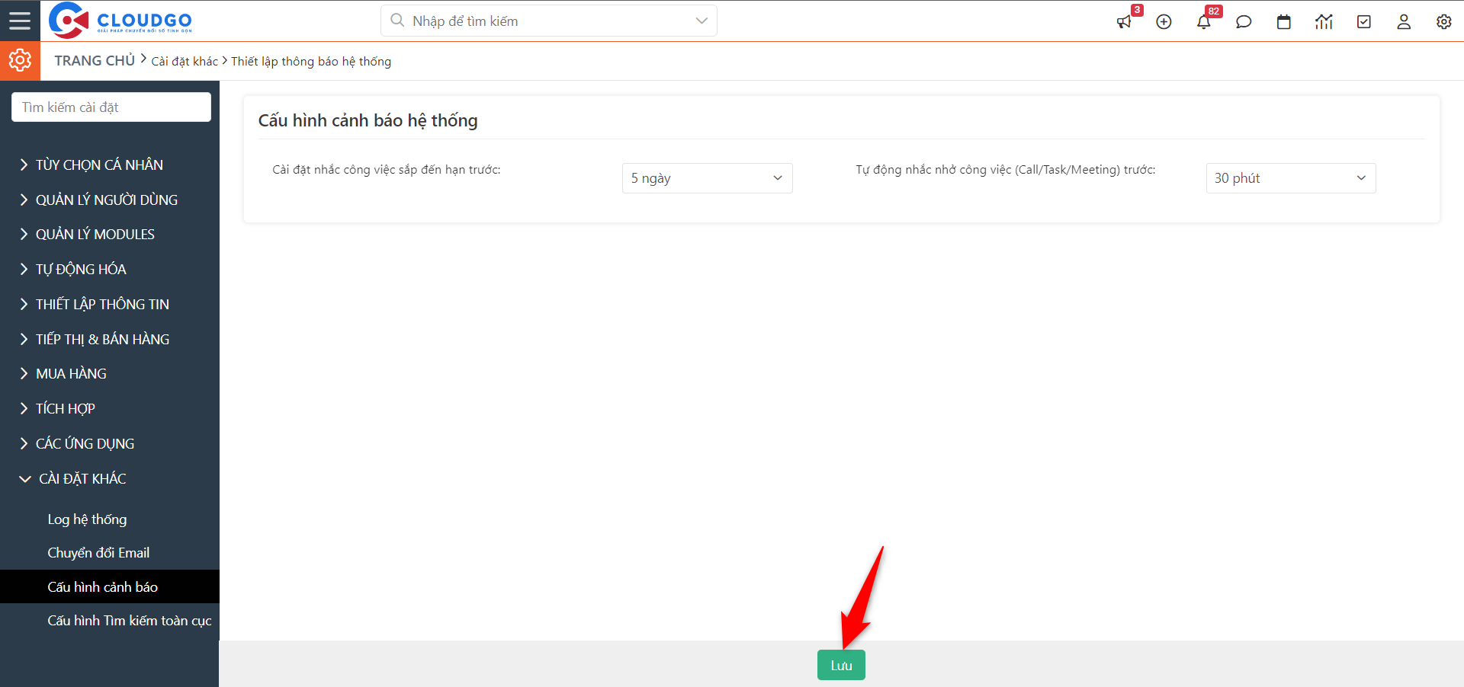Click the quick create plus icon
The width and height of the screenshot is (1464, 687).
tap(1164, 21)
